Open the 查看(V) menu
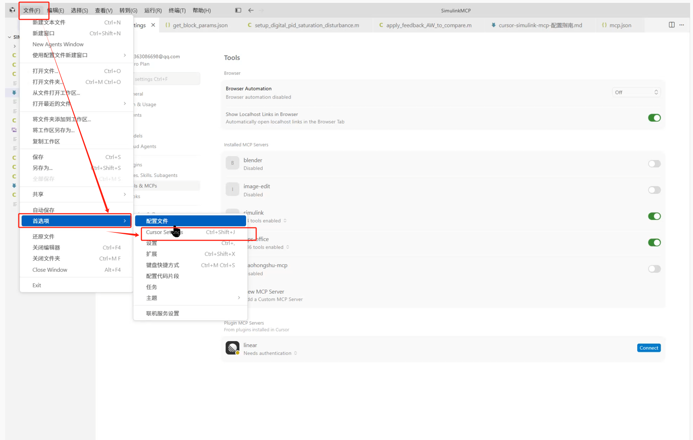This screenshot has width=693, height=440. [x=104, y=10]
